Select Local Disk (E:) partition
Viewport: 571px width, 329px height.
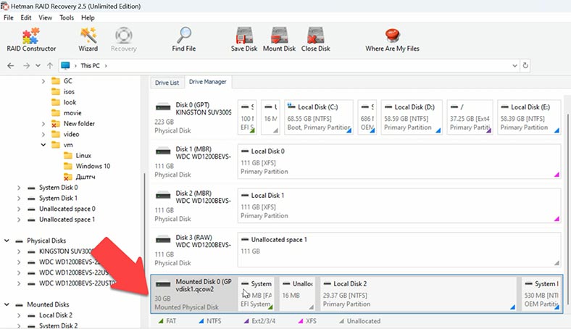coord(529,117)
